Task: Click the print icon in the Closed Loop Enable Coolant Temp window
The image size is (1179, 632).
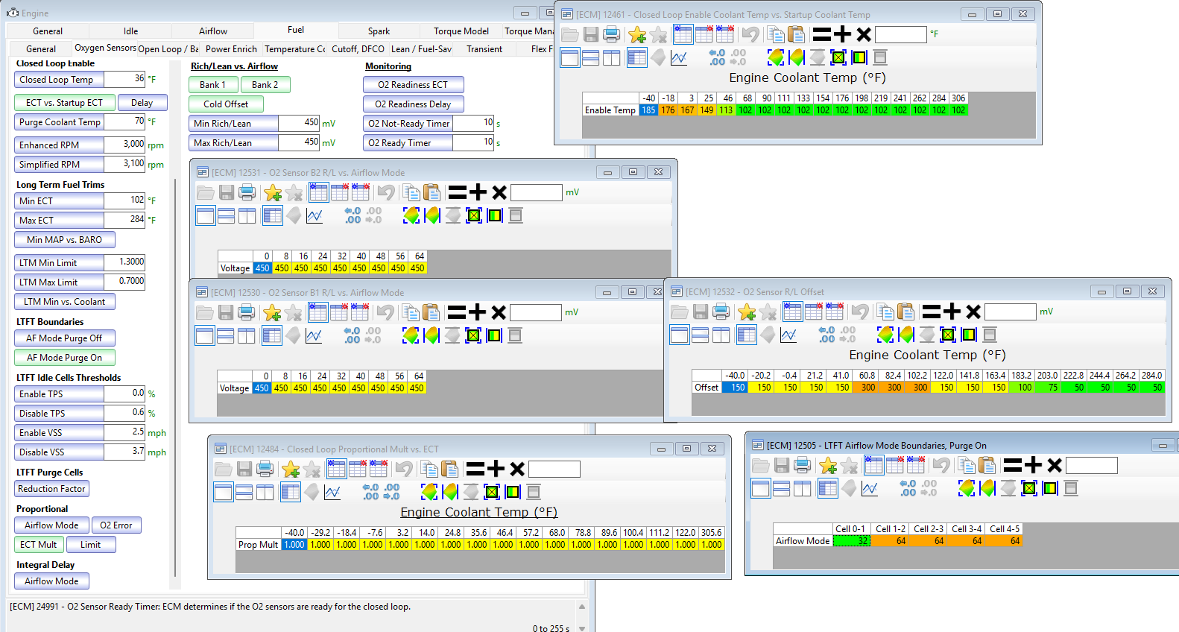Action: (611, 34)
